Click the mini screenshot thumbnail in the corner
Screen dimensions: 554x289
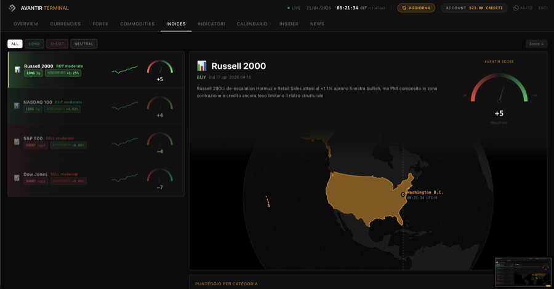coord(523,272)
